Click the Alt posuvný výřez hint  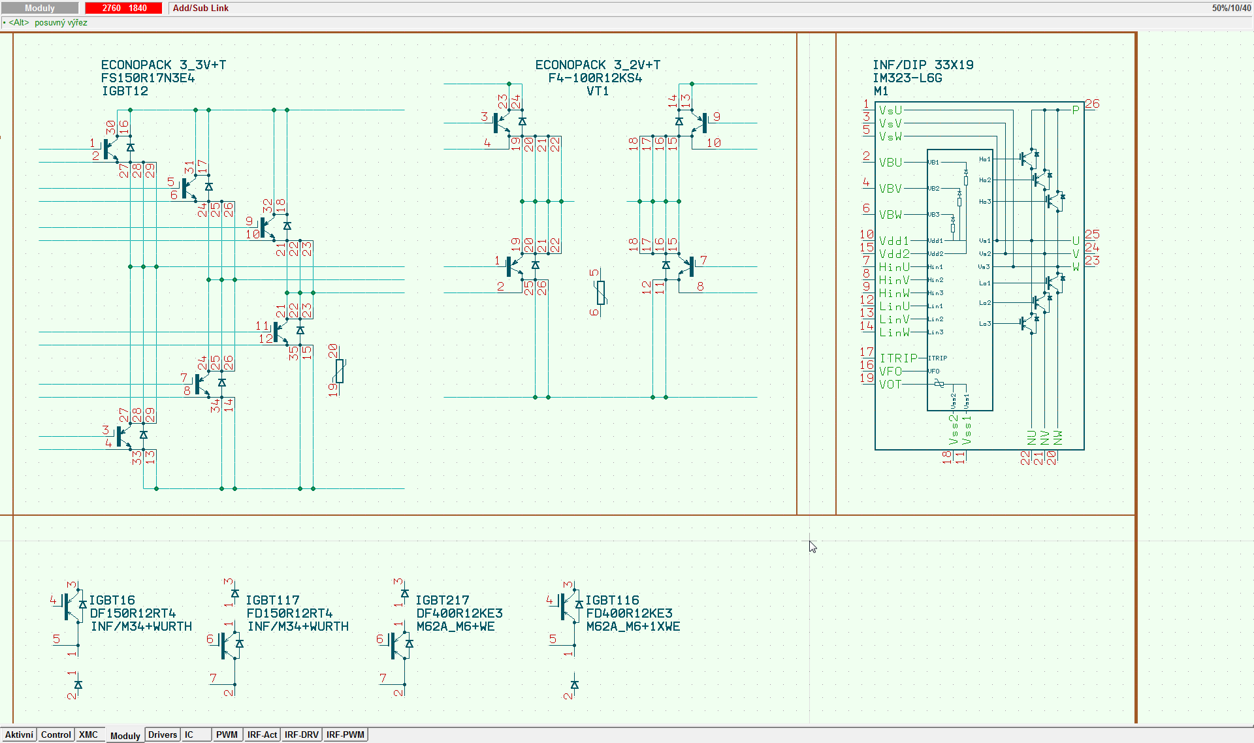(x=46, y=23)
